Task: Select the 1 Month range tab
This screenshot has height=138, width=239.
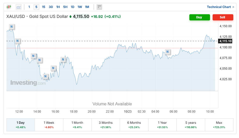Action: coord(77,125)
